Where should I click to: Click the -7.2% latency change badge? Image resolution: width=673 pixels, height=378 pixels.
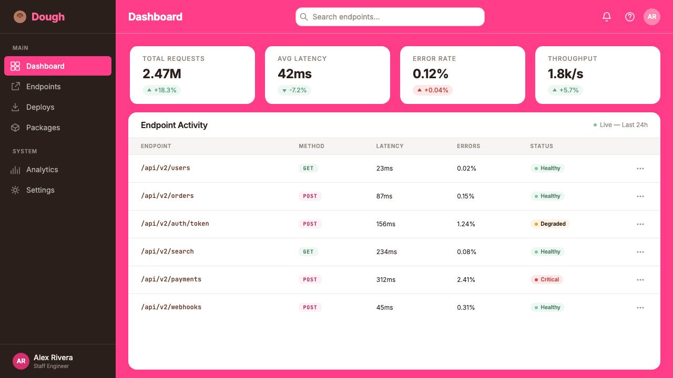click(294, 90)
